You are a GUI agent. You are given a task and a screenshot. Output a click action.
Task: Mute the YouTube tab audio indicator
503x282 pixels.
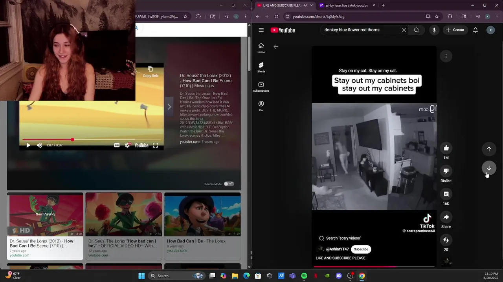pos(305,5)
